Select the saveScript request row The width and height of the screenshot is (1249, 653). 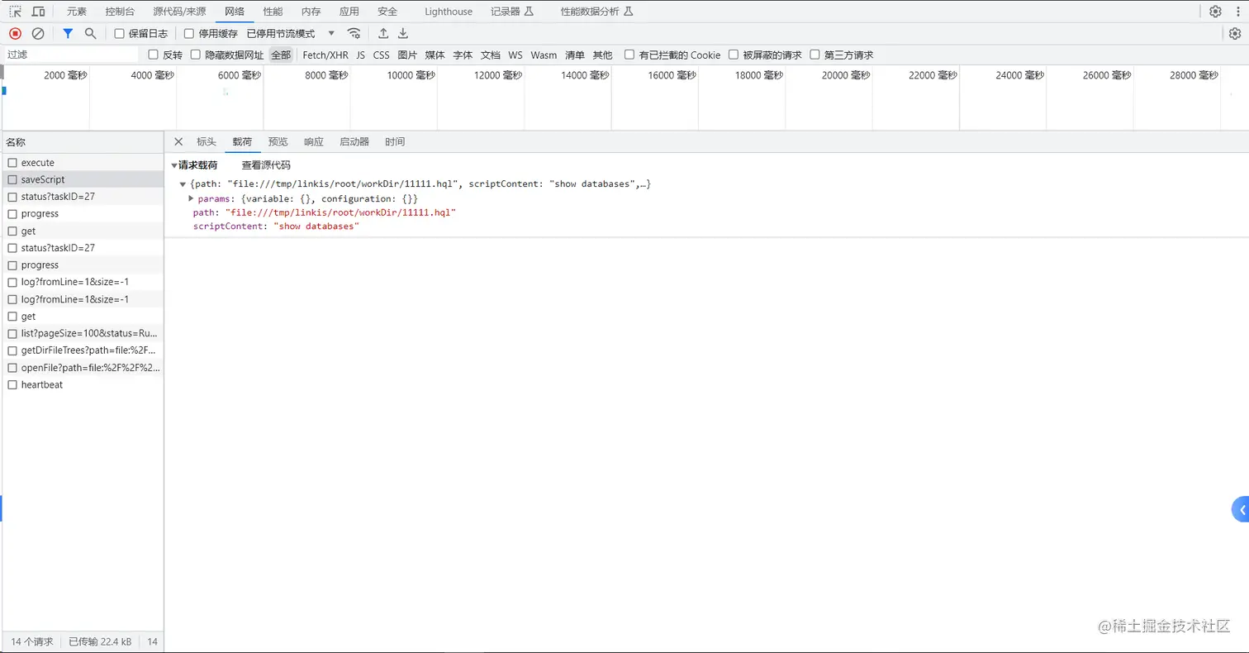83,179
